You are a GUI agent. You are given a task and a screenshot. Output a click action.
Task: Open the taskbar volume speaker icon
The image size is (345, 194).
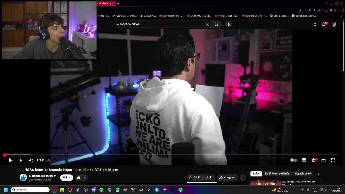click(x=326, y=190)
